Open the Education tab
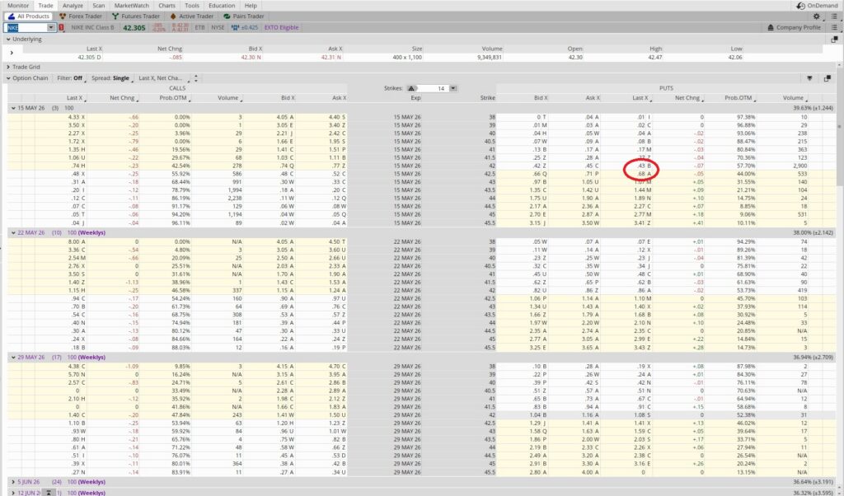Screen dimensions: 844x496 click(222, 6)
